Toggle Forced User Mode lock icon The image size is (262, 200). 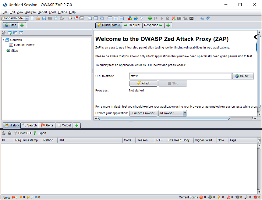[185, 18]
